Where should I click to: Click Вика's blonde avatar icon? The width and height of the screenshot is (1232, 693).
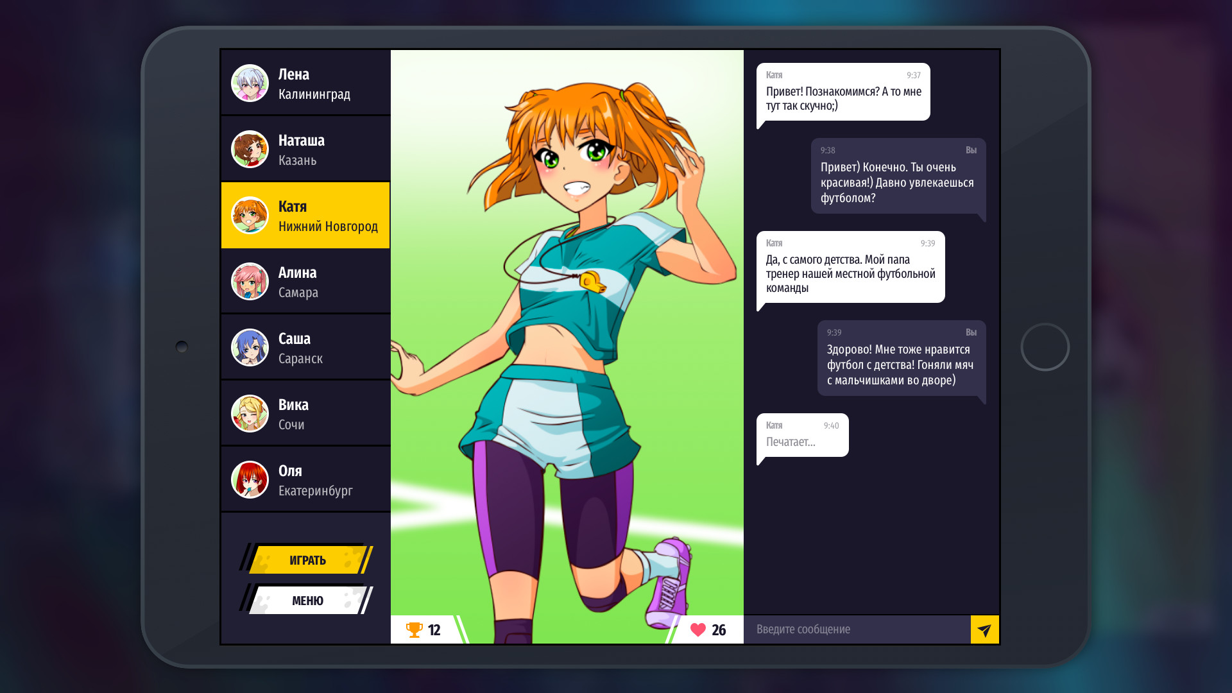[250, 414]
